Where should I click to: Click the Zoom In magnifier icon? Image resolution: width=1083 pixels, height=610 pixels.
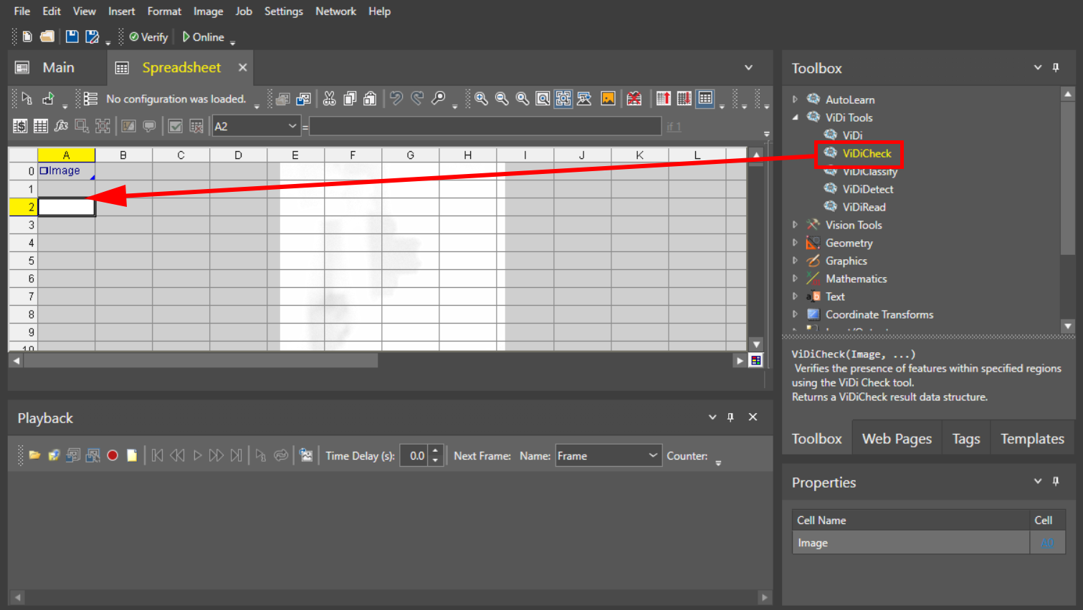coord(481,99)
